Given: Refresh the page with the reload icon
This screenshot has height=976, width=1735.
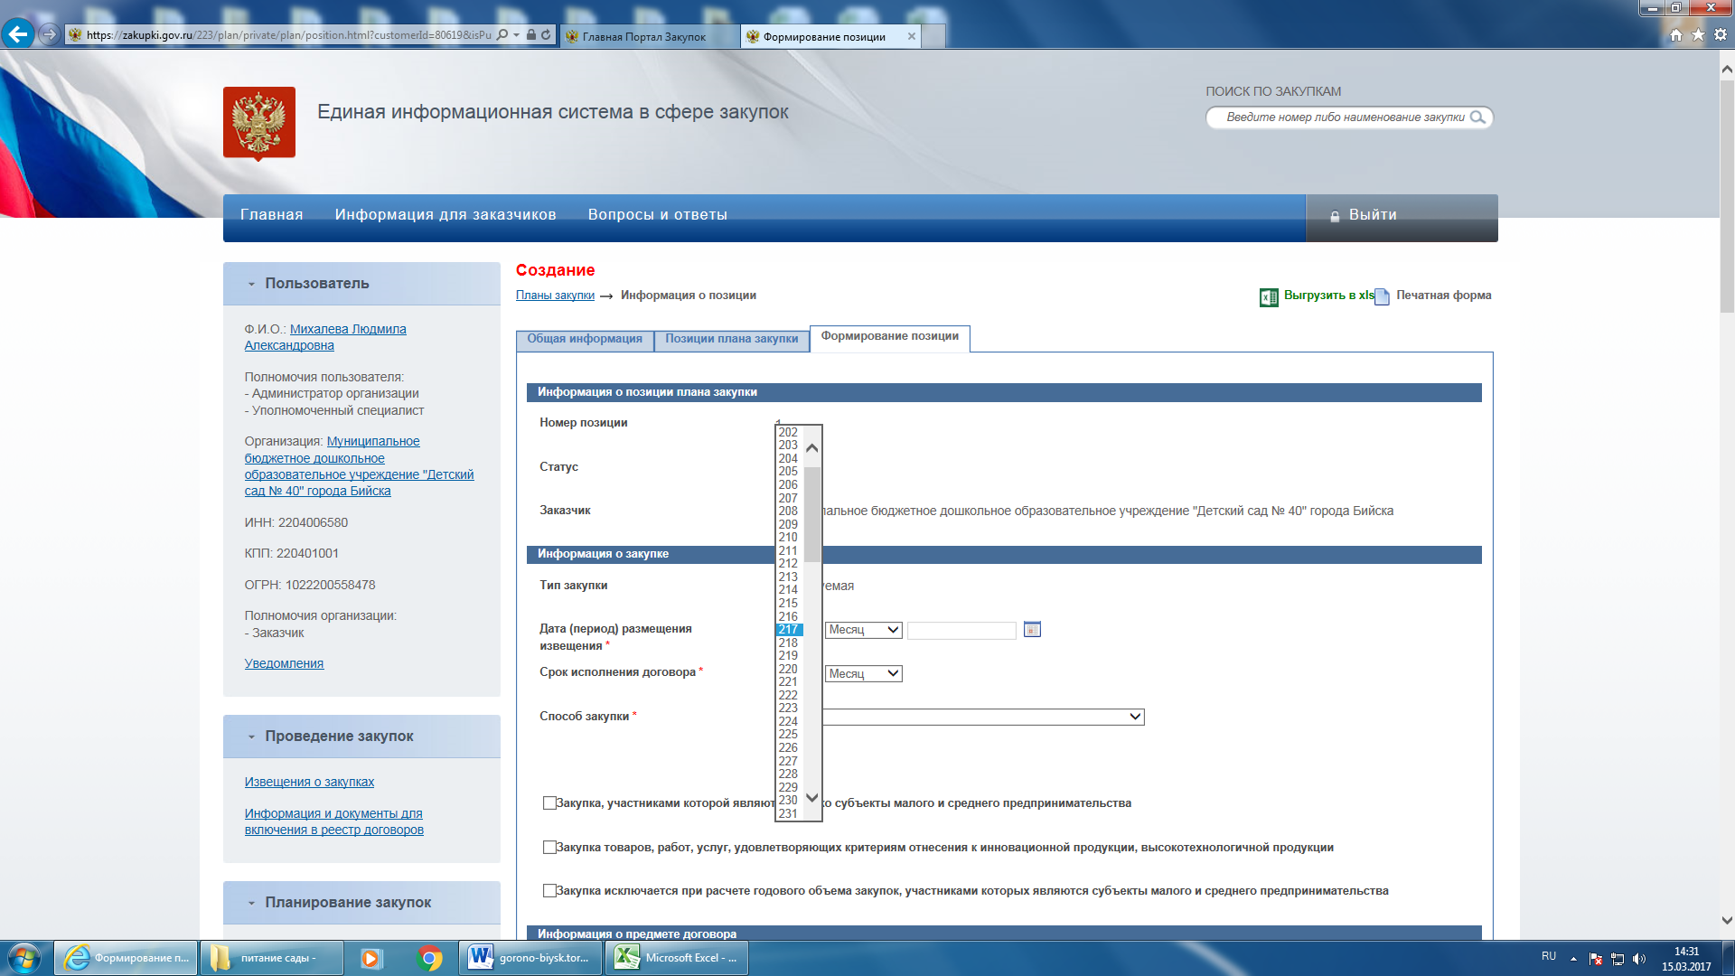Looking at the screenshot, I should 546,35.
